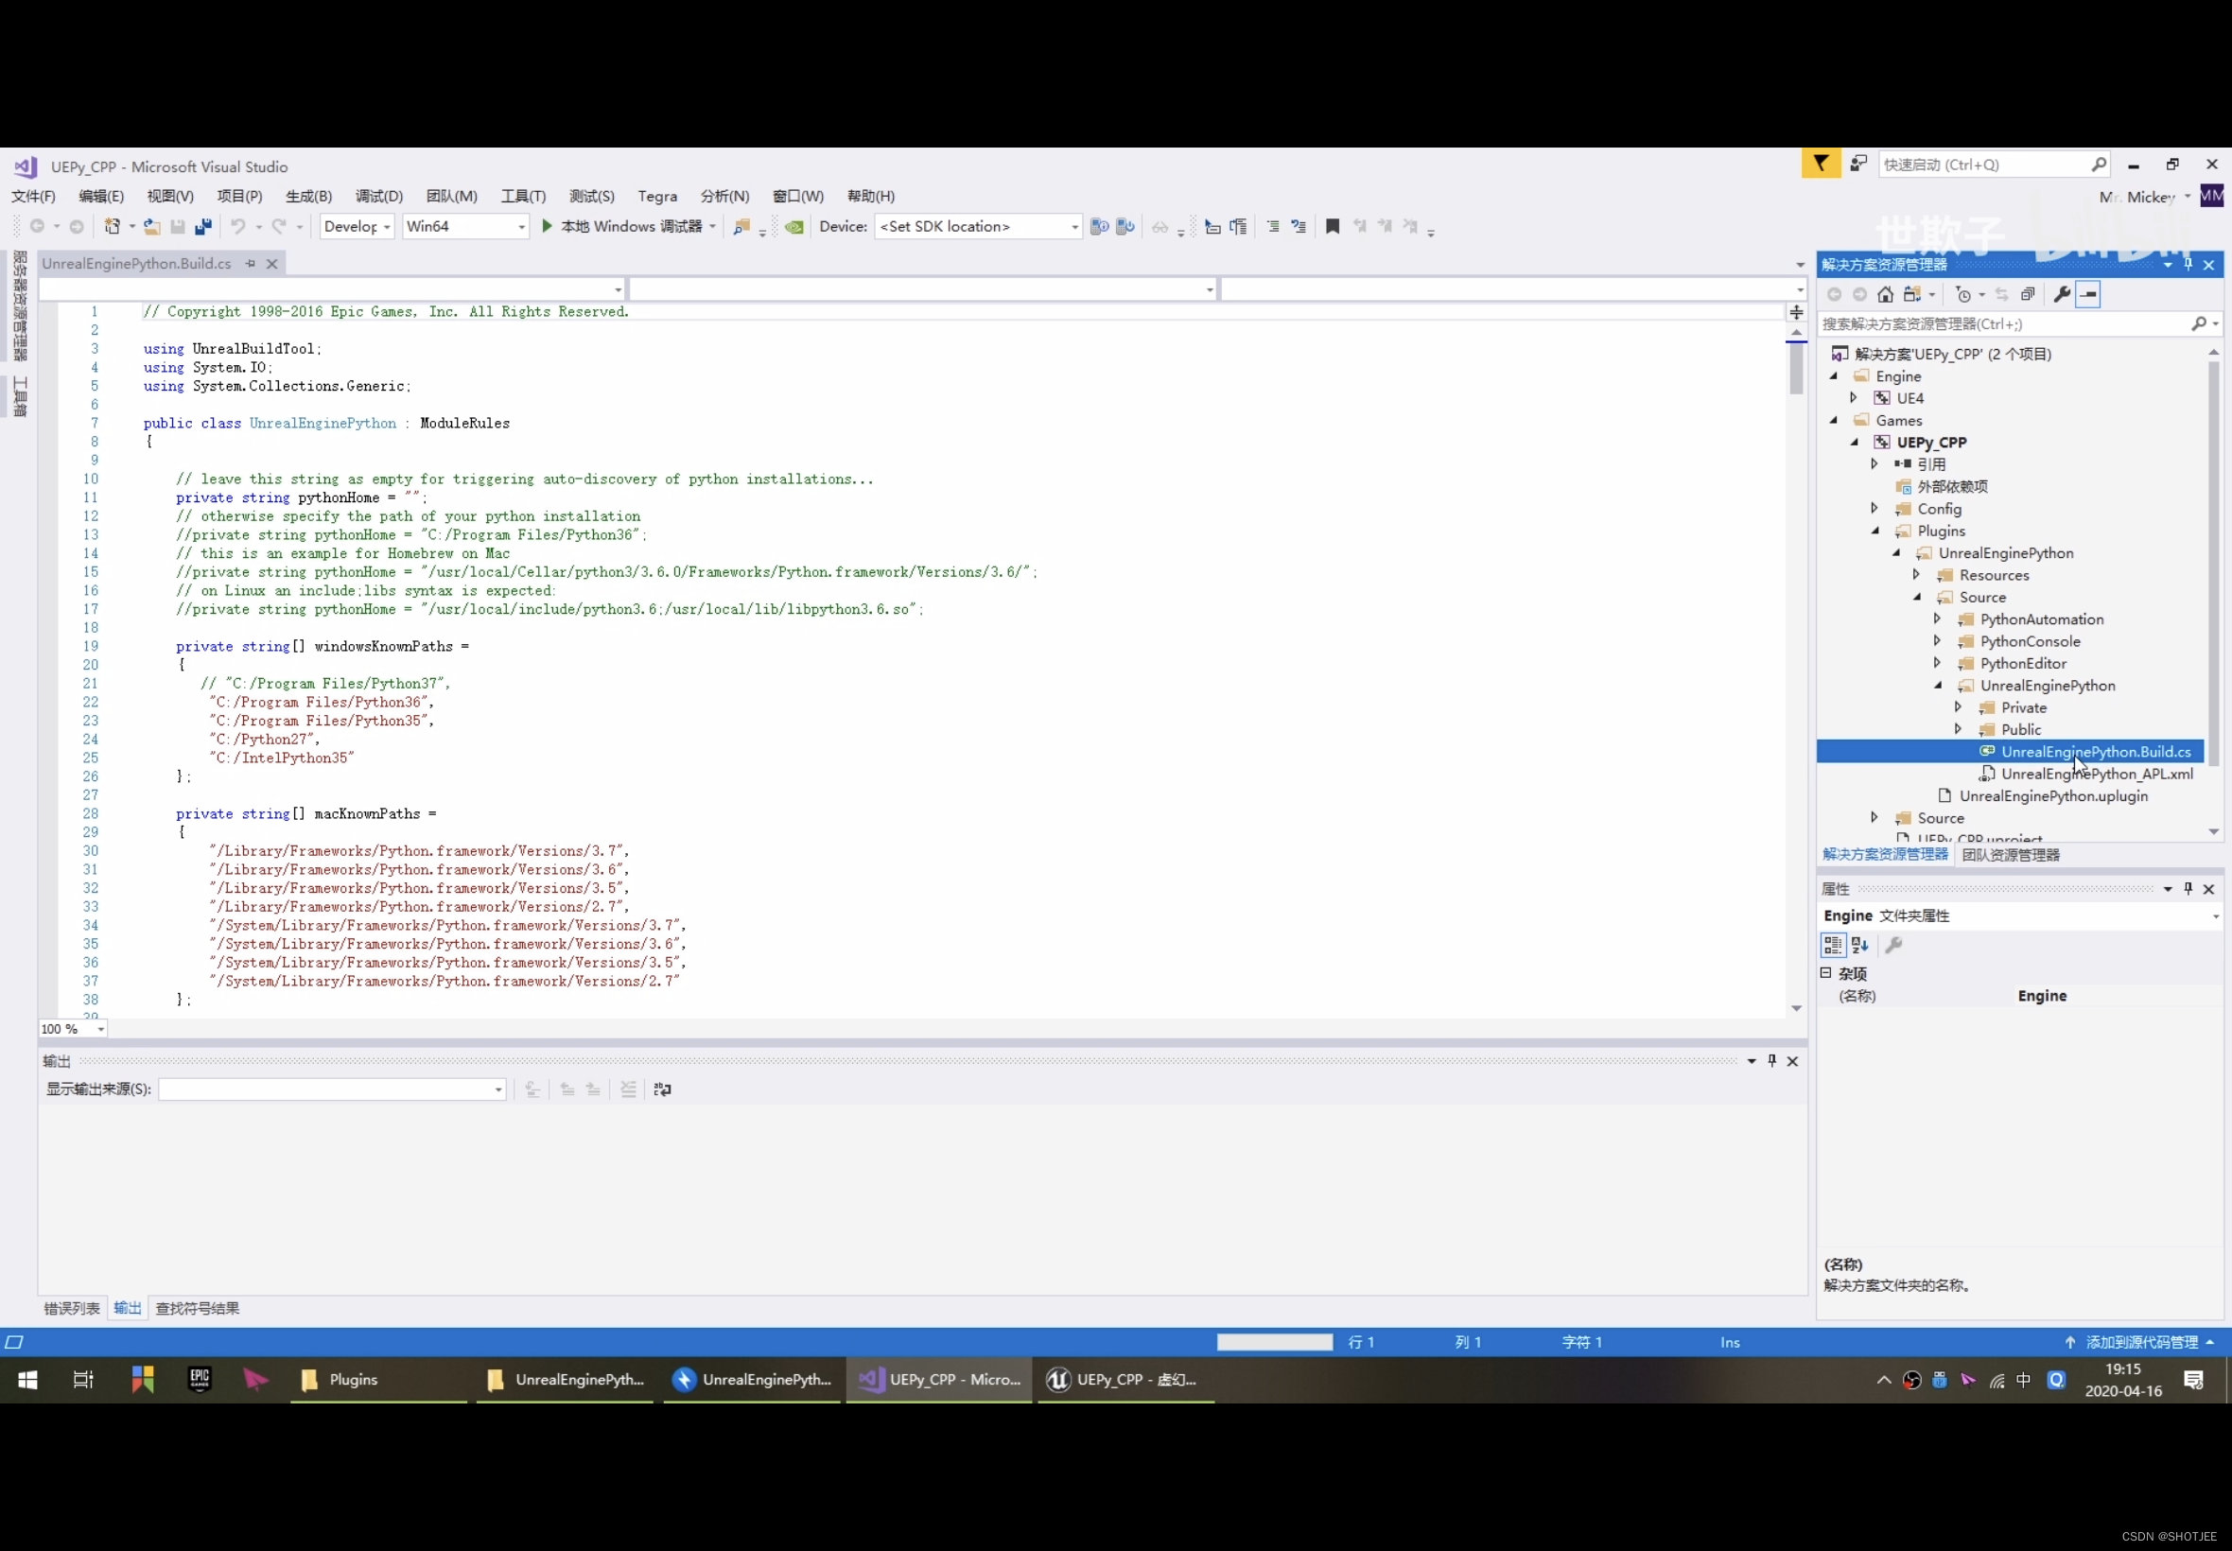The height and width of the screenshot is (1551, 2232).
Task: Click the Pending Changes Filter clock icon
Action: coord(1962,294)
